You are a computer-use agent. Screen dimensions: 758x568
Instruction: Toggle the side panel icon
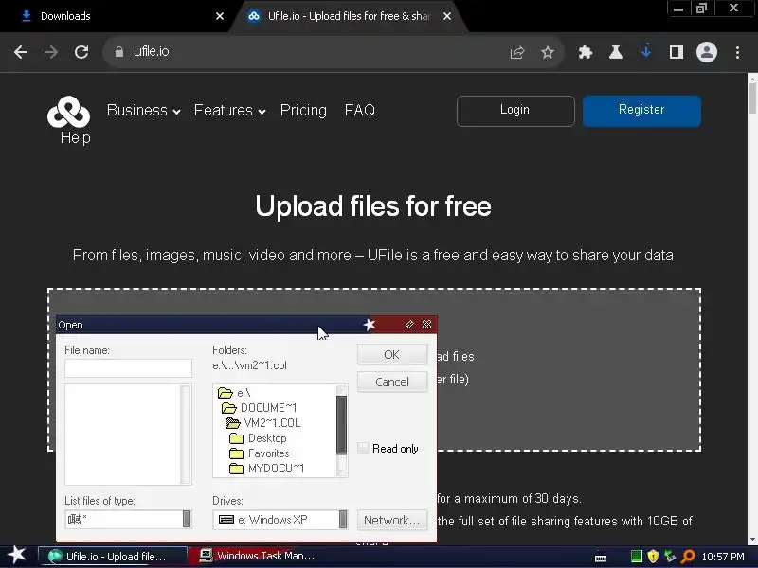[677, 52]
